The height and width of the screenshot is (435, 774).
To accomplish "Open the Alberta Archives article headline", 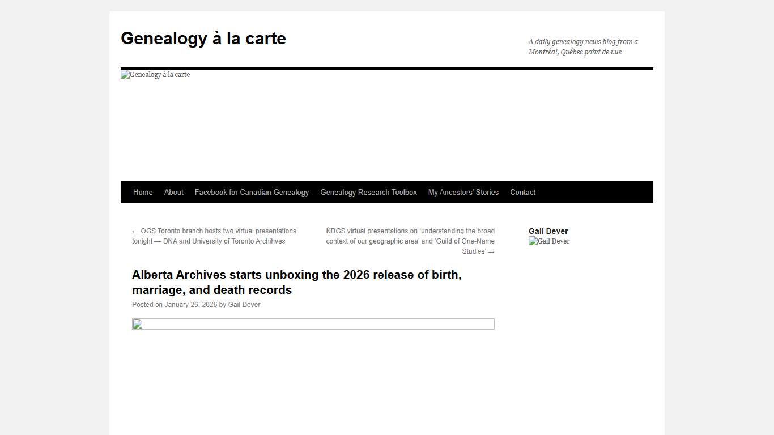I will (296, 282).
